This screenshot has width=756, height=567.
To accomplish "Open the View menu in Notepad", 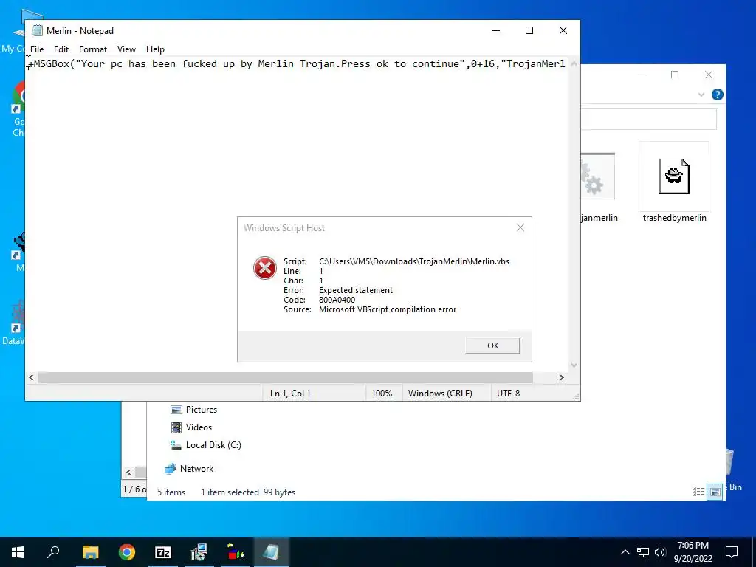I will point(126,49).
